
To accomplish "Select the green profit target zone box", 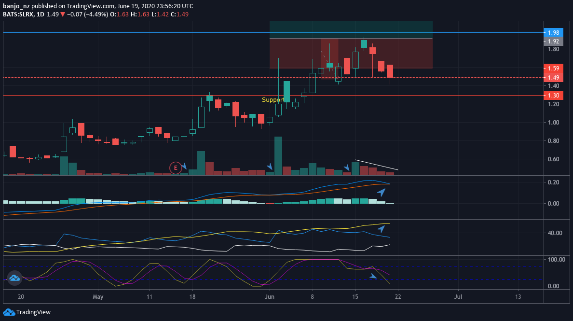I will (x=351, y=29).
